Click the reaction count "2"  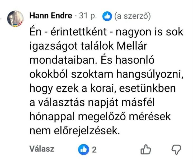[94, 150]
